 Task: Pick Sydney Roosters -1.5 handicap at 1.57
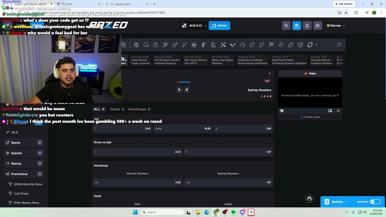point(228,182)
